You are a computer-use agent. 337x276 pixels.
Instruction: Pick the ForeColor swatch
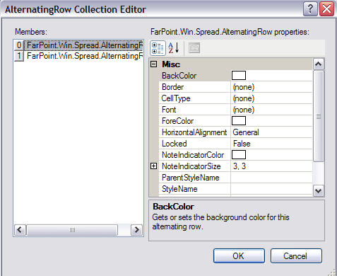[239, 121]
